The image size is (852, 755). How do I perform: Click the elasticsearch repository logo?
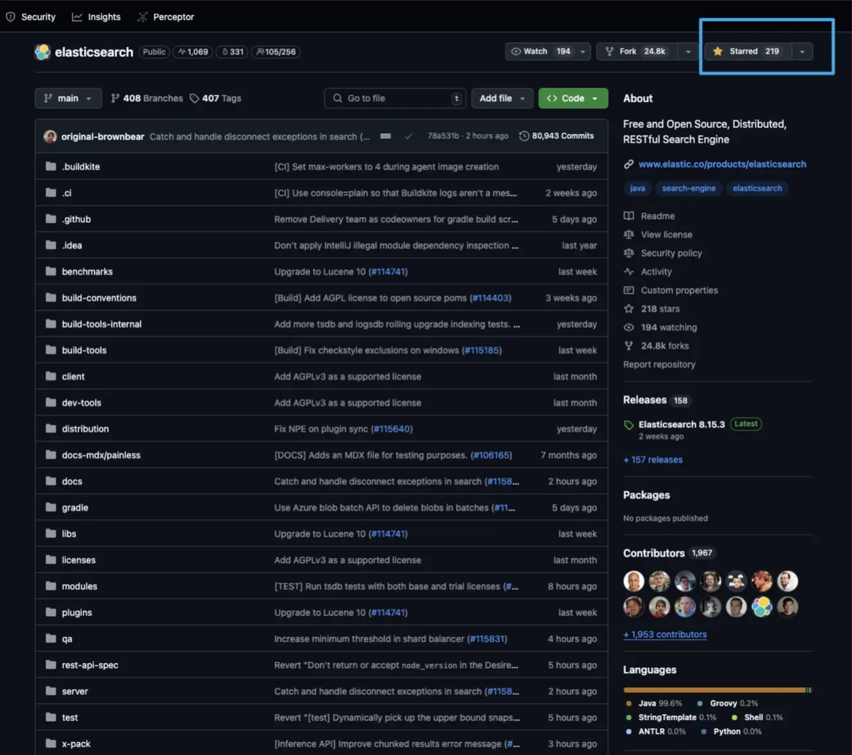click(42, 52)
